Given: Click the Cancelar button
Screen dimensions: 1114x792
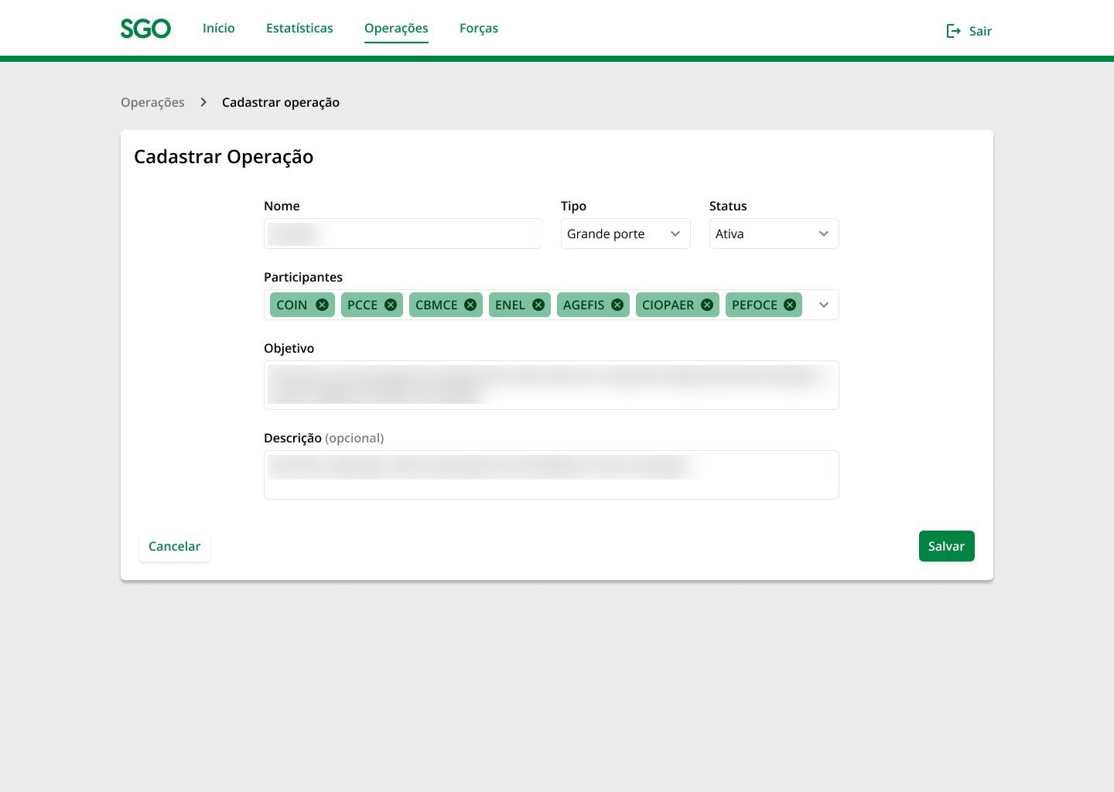Looking at the screenshot, I should pyautogui.click(x=174, y=546).
